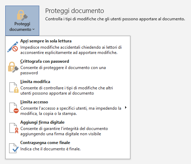Click the page with red stop Limita accesso icon

(x=14, y=108)
